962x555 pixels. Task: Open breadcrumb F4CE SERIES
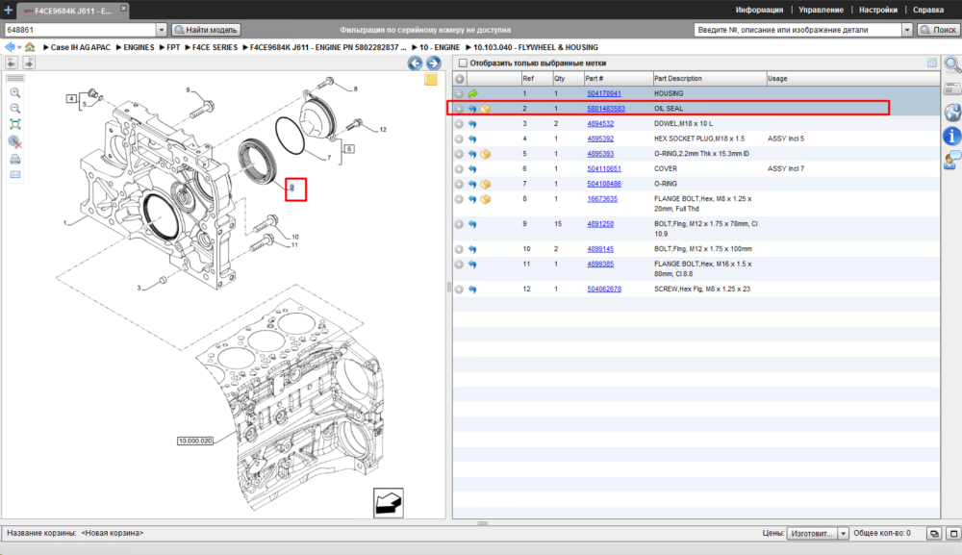[x=215, y=47]
